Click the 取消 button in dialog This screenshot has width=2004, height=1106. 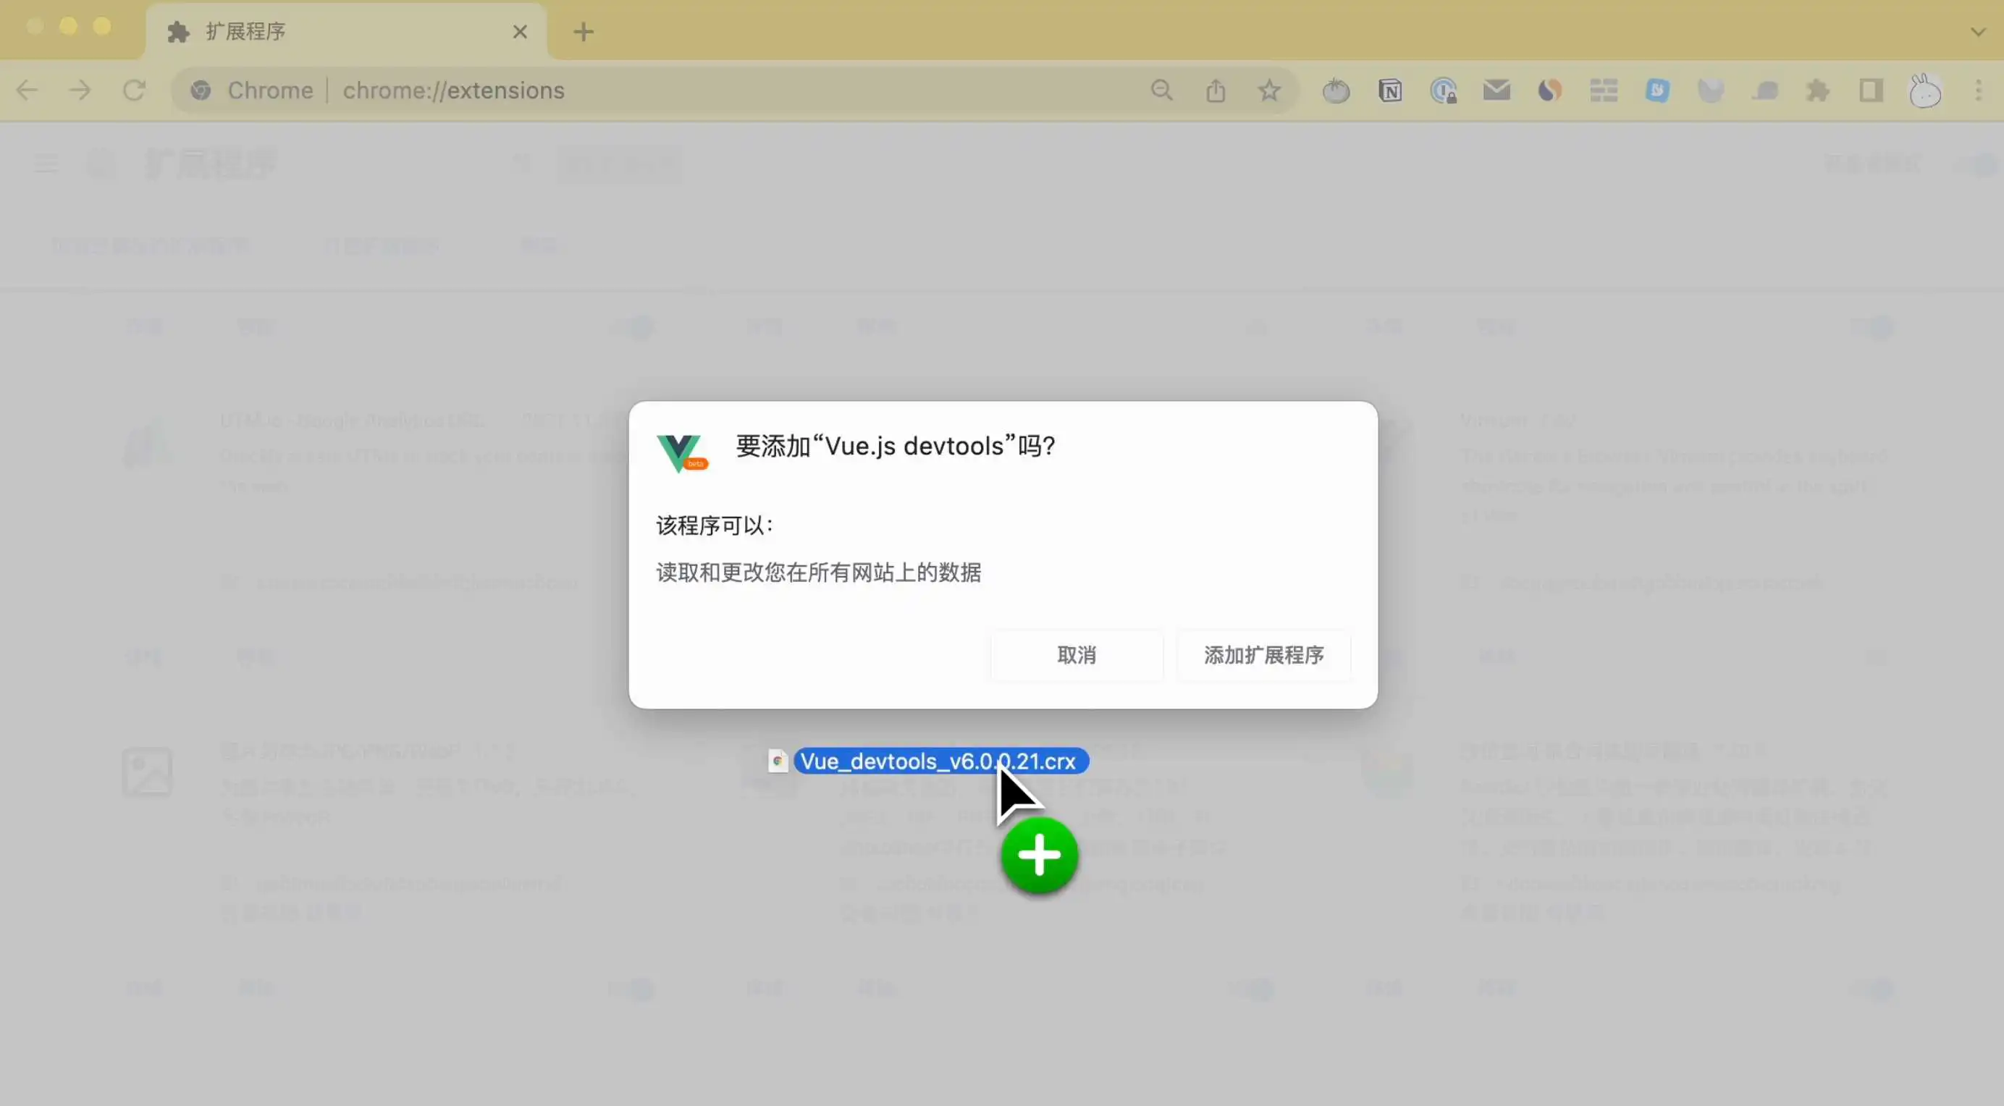1077,655
